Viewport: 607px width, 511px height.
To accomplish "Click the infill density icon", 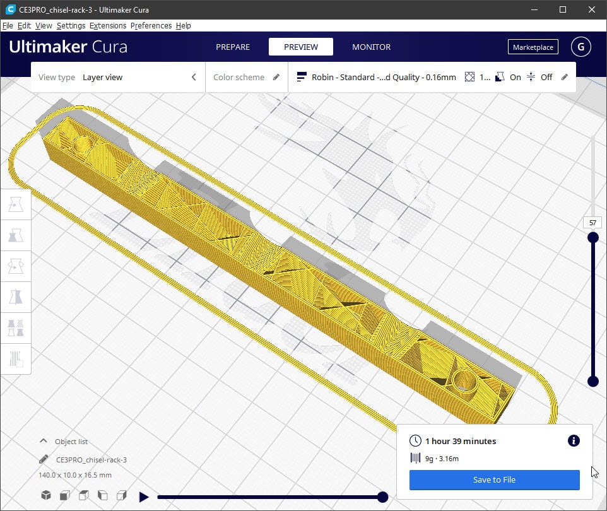I will (x=469, y=77).
